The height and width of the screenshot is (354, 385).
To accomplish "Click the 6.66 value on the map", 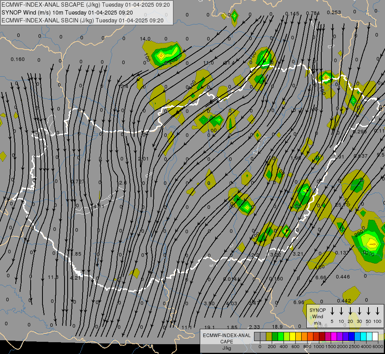I will pyautogui.click(x=321, y=278).
